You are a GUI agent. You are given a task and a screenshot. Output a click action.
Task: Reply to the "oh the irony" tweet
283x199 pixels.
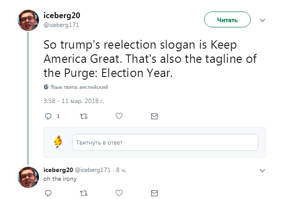click(49, 193)
